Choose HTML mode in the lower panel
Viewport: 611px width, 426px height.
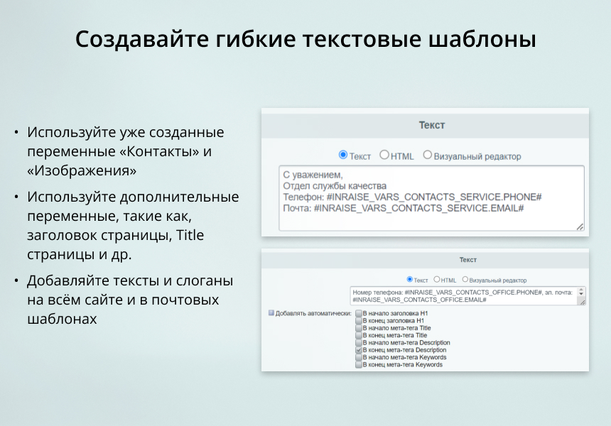tap(438, 279)
